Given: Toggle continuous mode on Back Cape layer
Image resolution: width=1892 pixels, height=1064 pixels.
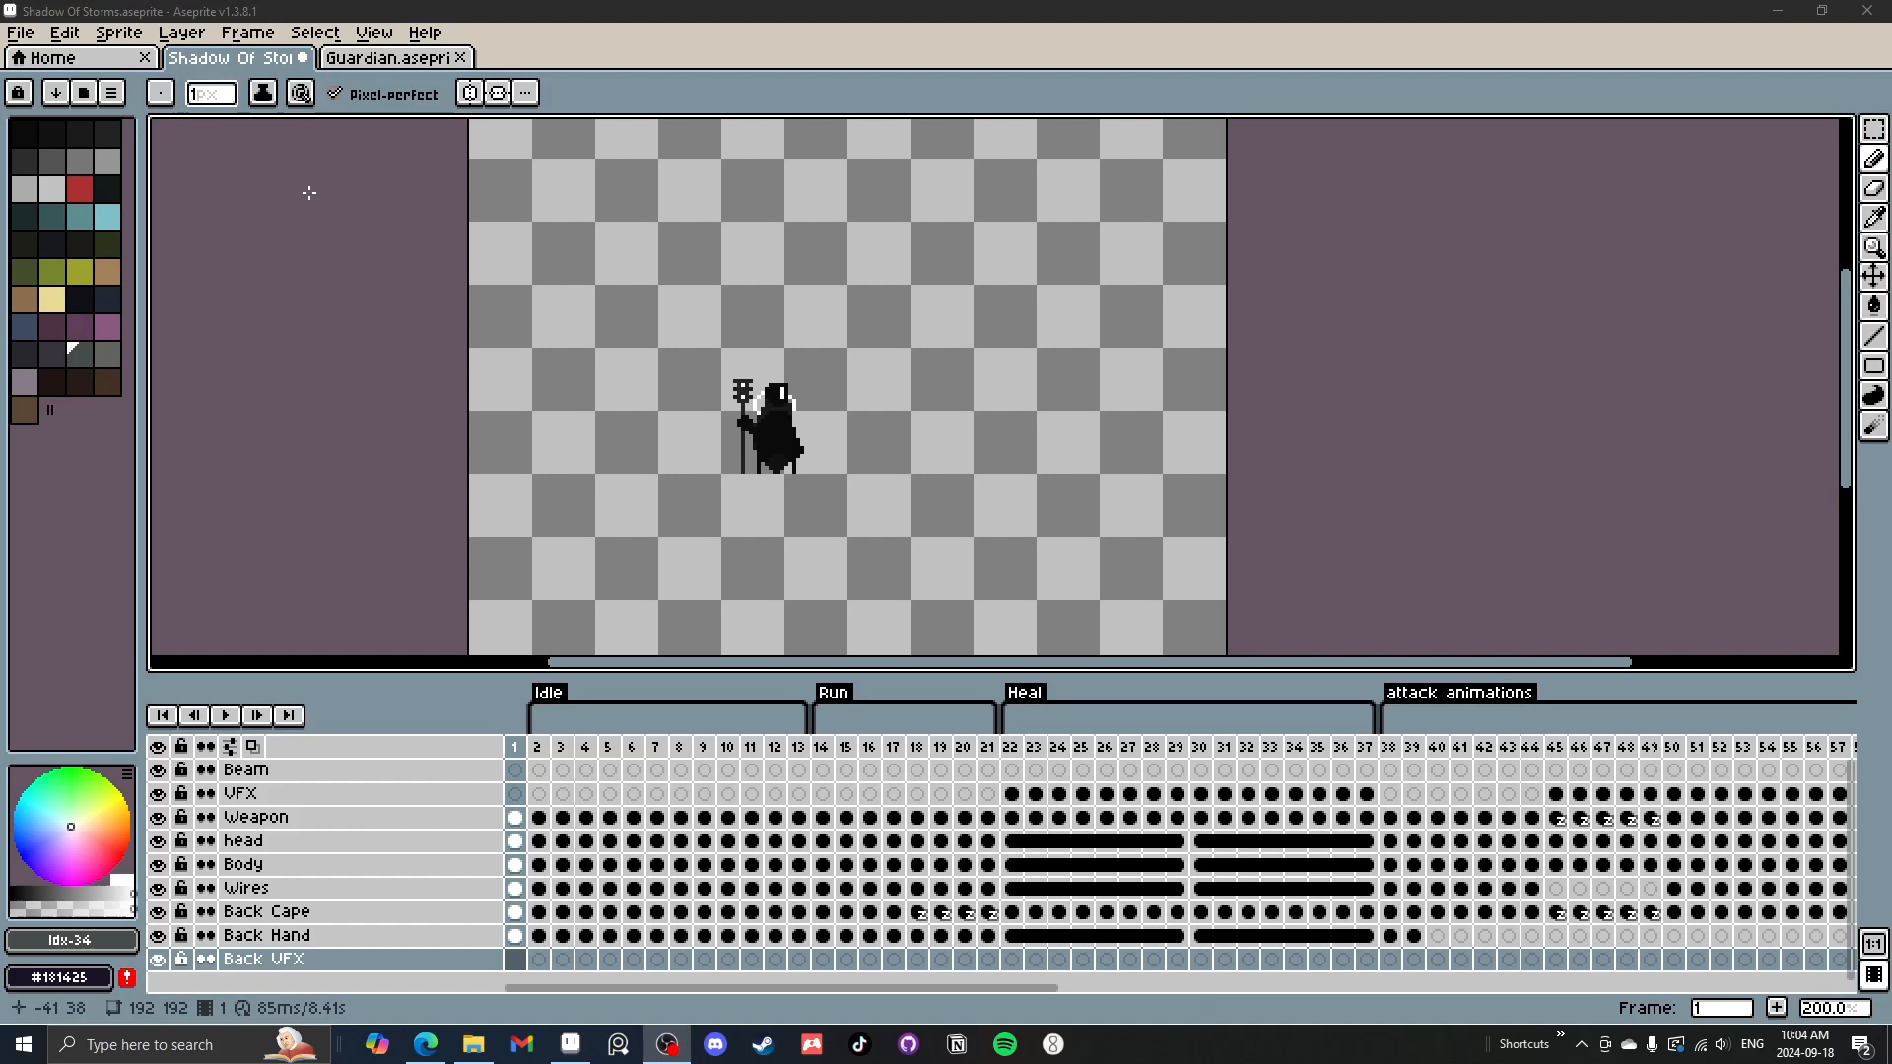Looking at the screenshot, I should (205, 912).
